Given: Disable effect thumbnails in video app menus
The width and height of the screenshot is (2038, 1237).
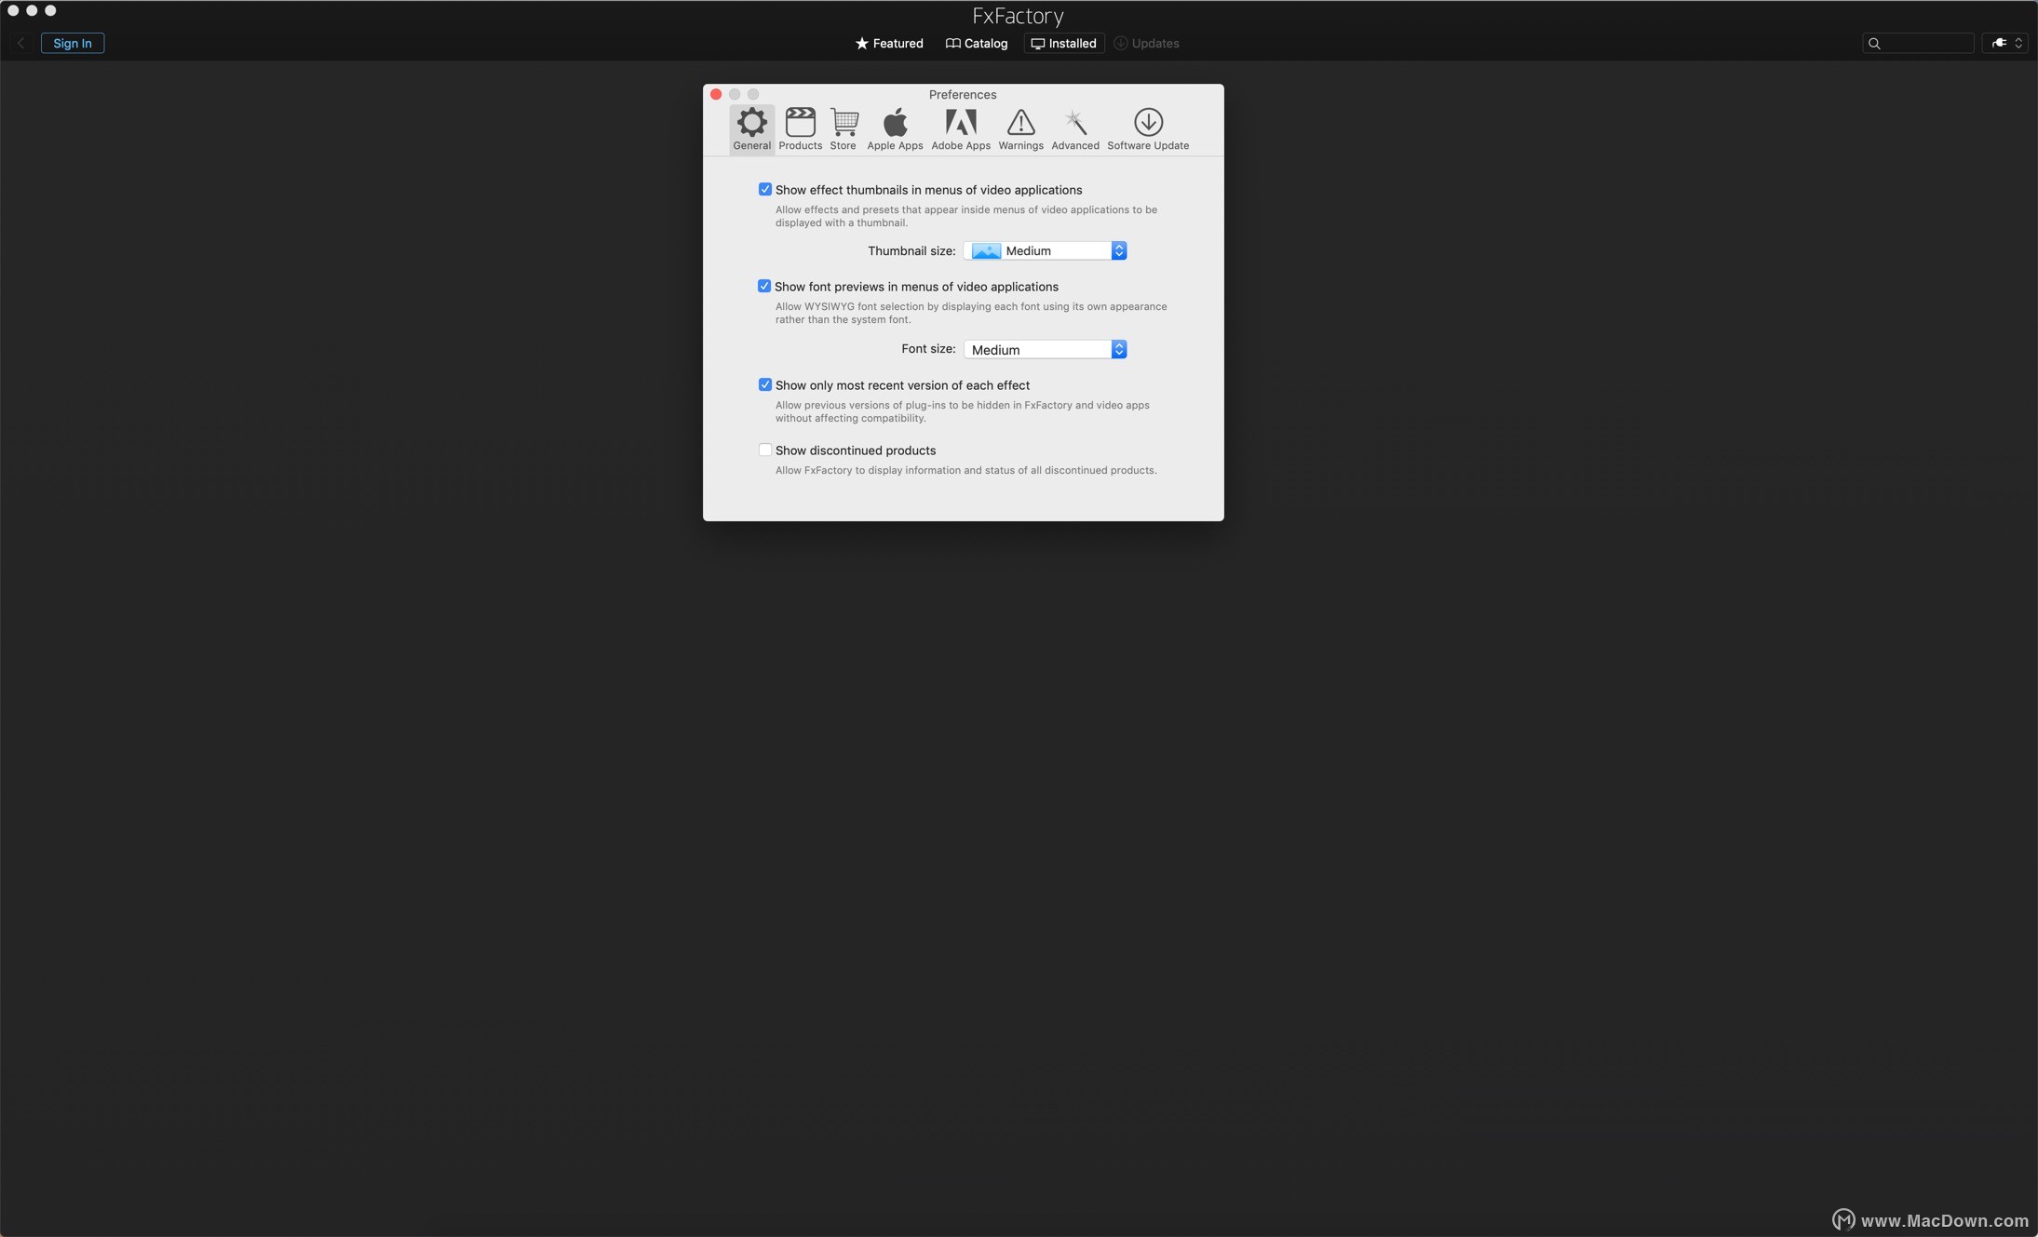Looking at the screenshot, I should pos(764,190).
